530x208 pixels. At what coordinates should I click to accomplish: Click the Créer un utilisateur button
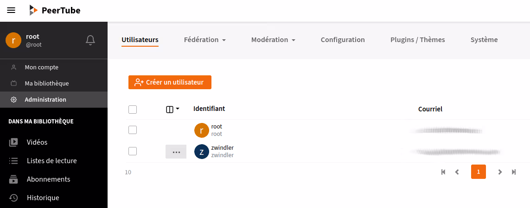pos(170,82)
